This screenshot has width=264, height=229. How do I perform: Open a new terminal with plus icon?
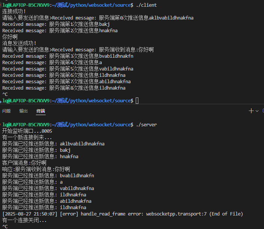click(251, 111)
